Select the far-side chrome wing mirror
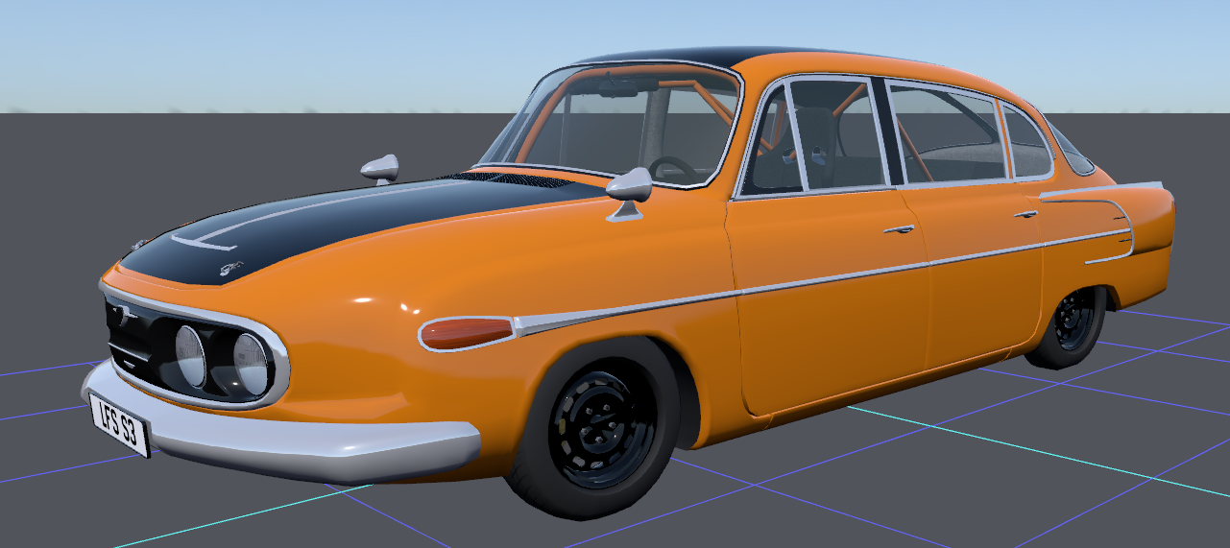 coord(380,169)
